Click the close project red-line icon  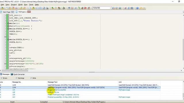tap(16, 8)
